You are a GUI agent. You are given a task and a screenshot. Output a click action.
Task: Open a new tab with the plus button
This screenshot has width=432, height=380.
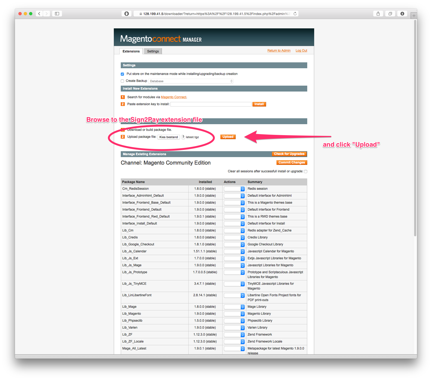click(414, 16)
